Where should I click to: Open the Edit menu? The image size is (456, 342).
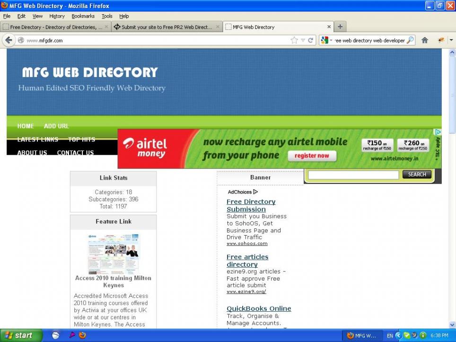tap(21, 16)
